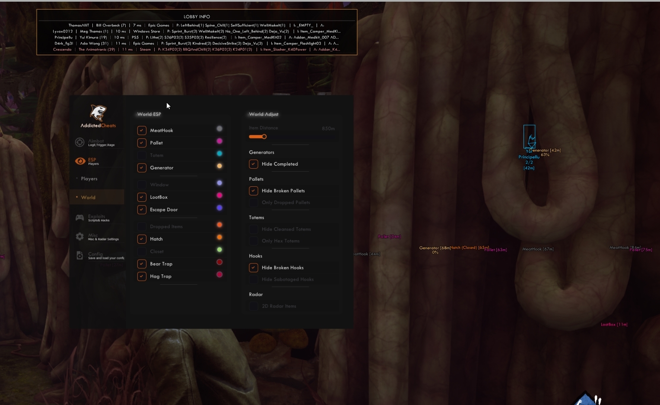Open the Aimbot crosshair icon section

(80, 142)
